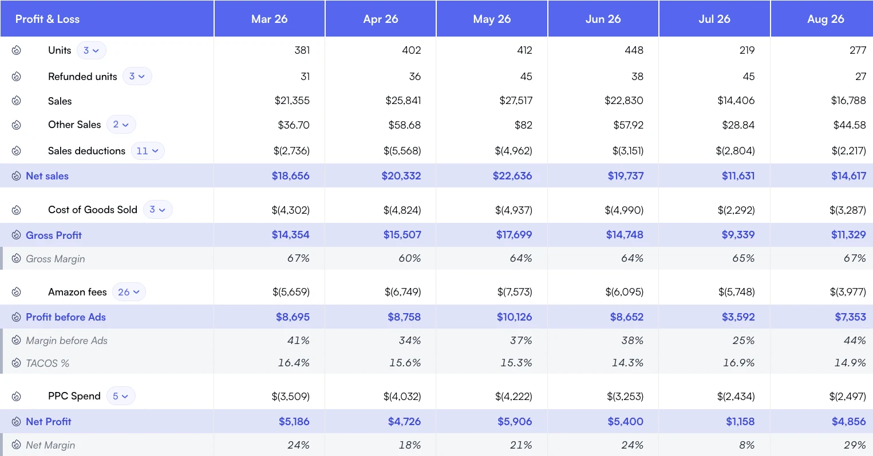This screenshot has width=873, height=456.
Task: Click the Gross Profit value $11,329
Action: pyautogui.click(x=848, y=235)
